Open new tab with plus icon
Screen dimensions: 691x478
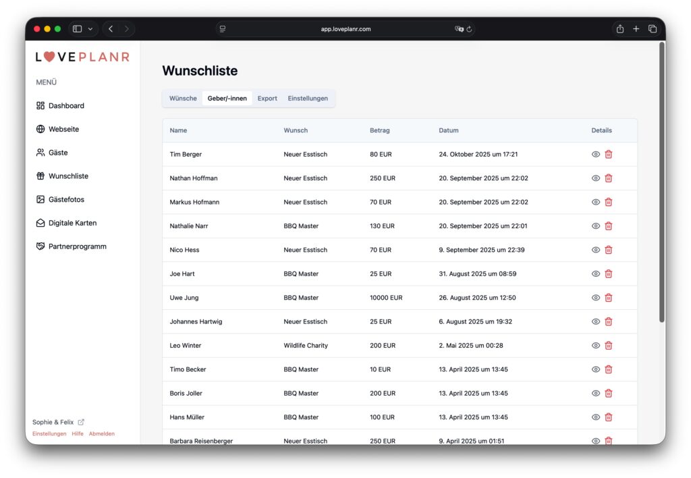636,29
